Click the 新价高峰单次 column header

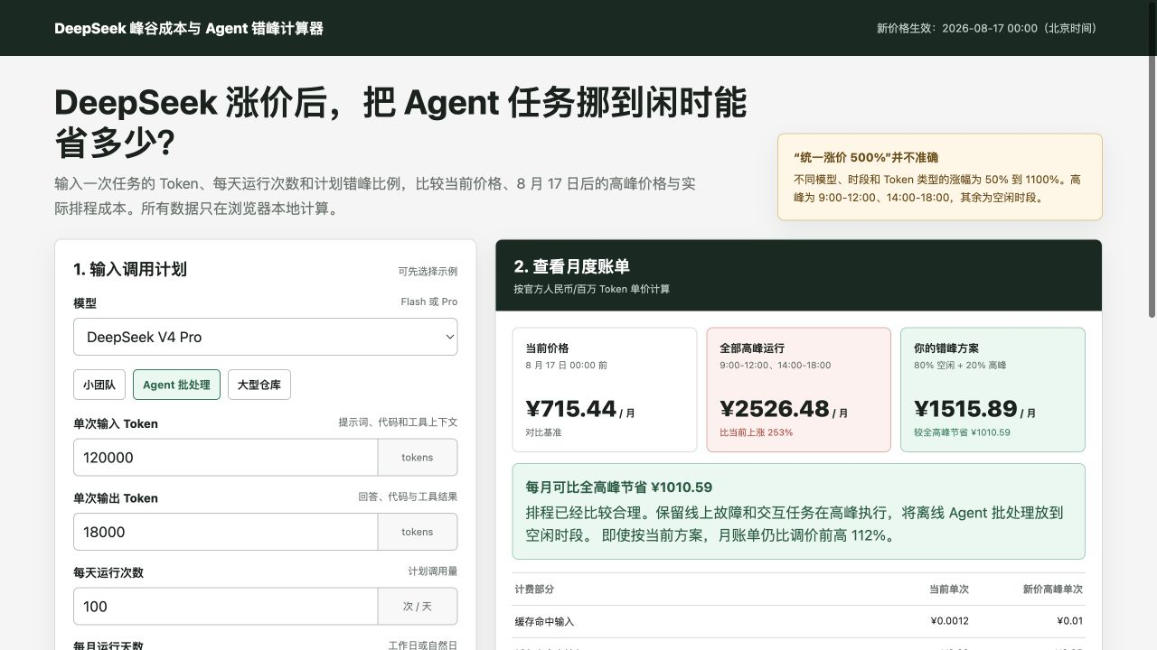(1053, 590)
